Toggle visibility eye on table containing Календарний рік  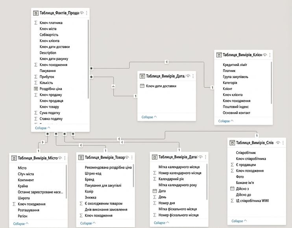tap(200, 157)
